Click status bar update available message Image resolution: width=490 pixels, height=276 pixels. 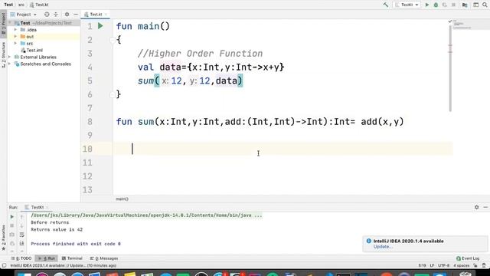click(x=63, y=266)
